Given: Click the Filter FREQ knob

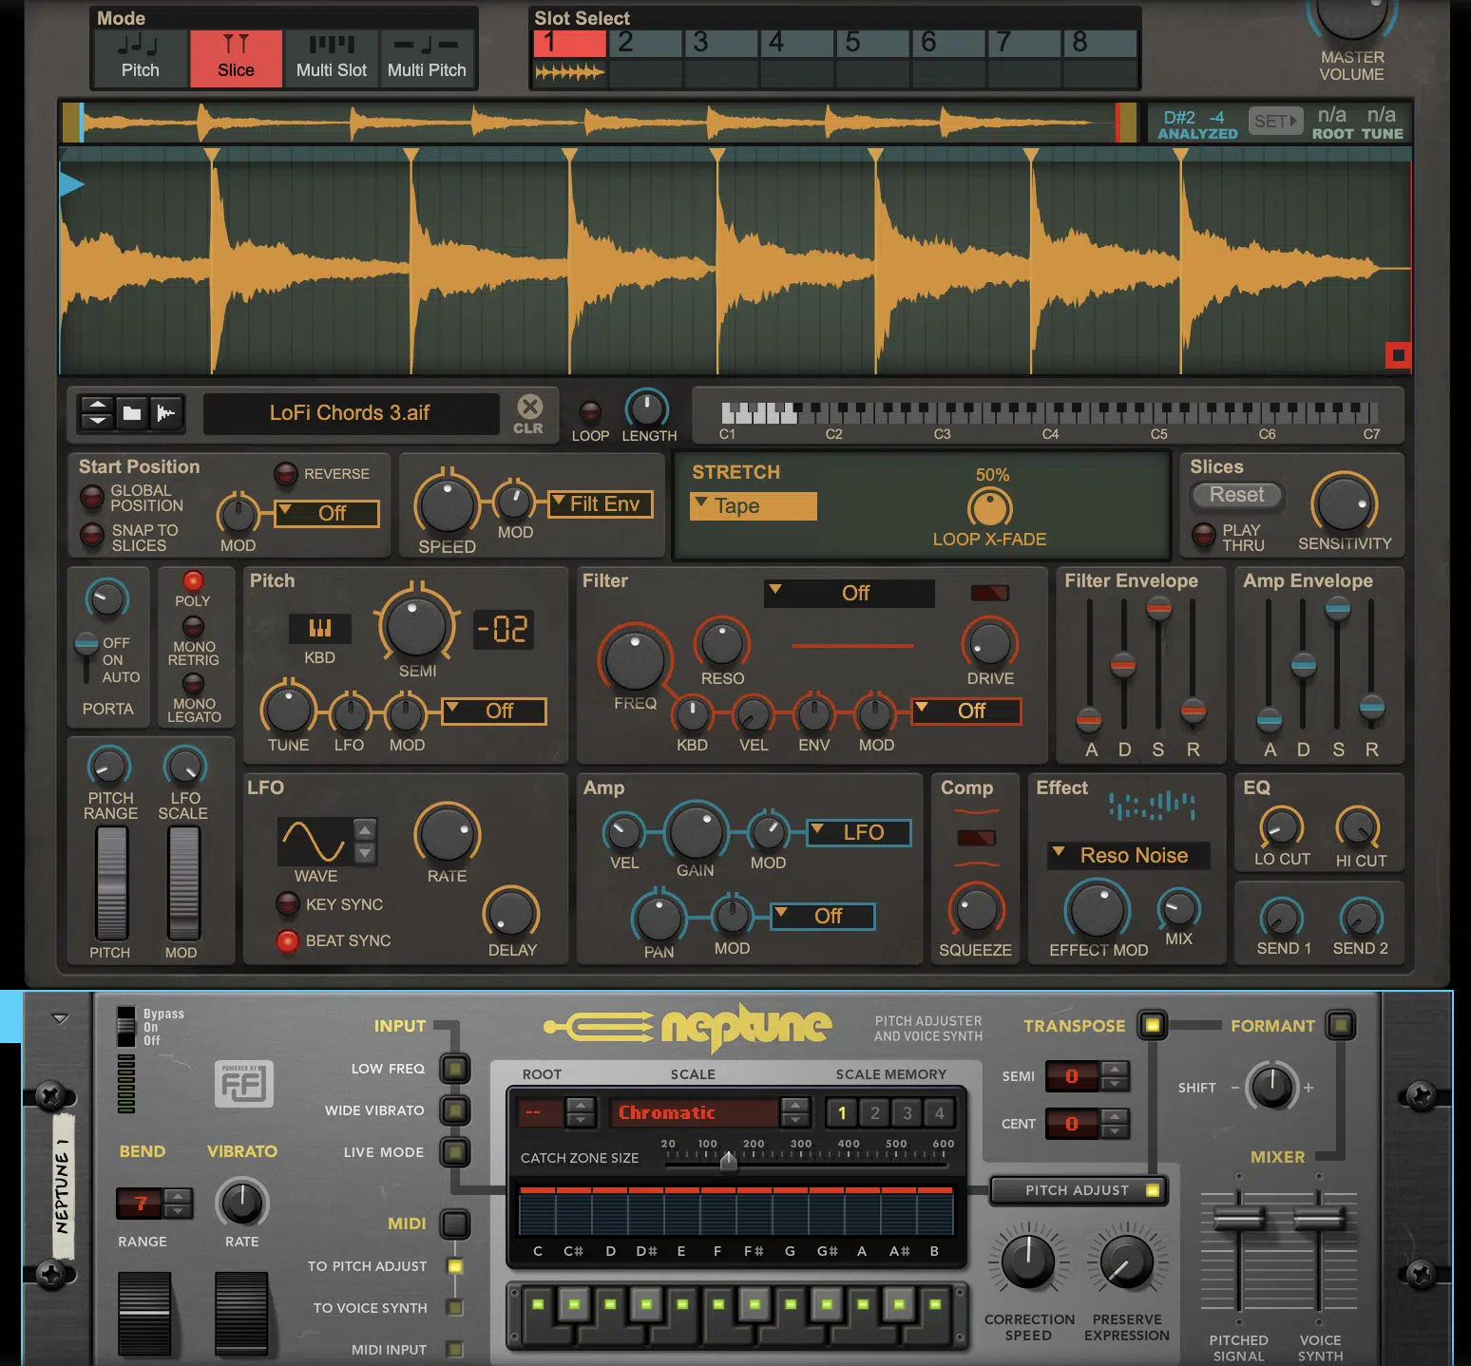Looking at the screenshot, I should pos(635,659).
